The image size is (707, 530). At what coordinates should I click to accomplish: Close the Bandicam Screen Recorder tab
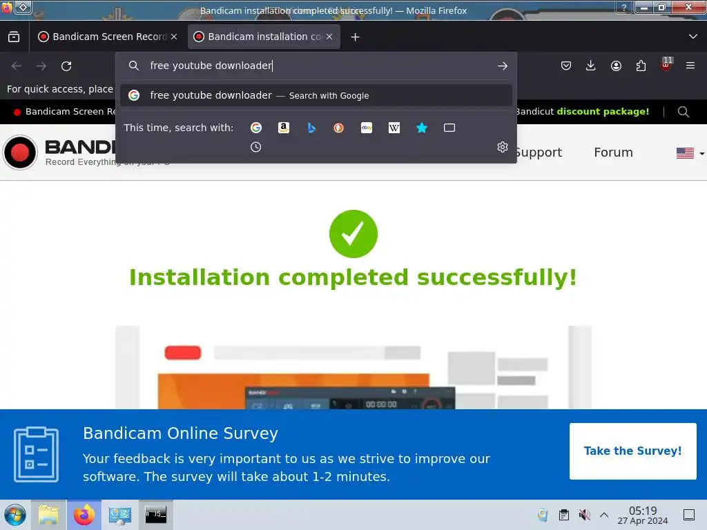pos(174,37)
